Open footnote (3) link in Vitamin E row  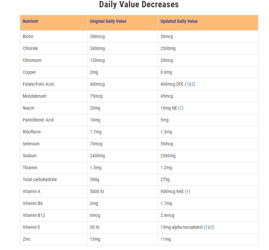click(x=212, y=227)
